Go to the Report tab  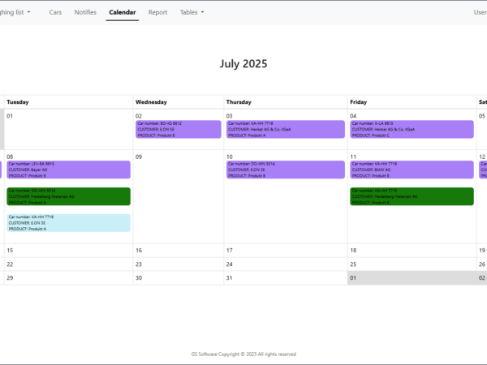pos(157,12)
